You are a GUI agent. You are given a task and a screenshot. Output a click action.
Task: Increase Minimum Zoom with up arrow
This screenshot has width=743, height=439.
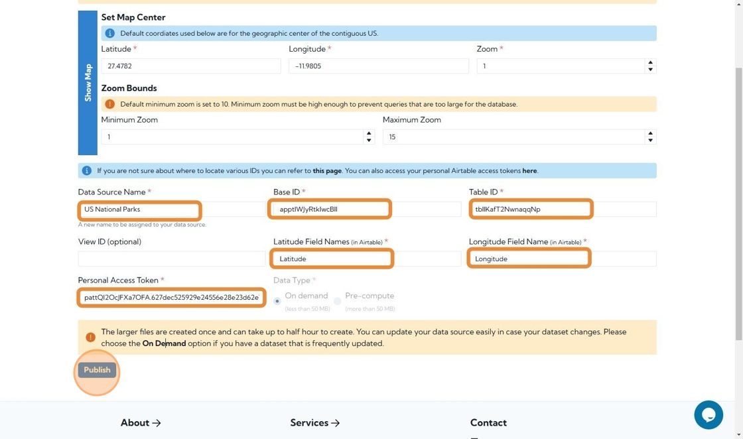[x=369, y=133]
